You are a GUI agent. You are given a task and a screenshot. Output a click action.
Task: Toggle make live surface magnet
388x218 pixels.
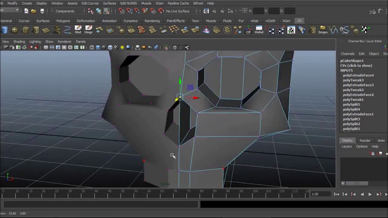pyautogui.click(x=161, y=11)
